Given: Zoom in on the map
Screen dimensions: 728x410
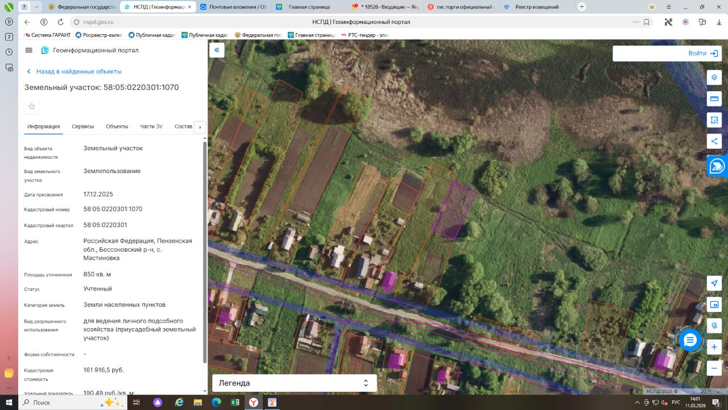Looking at the screenshot, I should coord(714,347).
